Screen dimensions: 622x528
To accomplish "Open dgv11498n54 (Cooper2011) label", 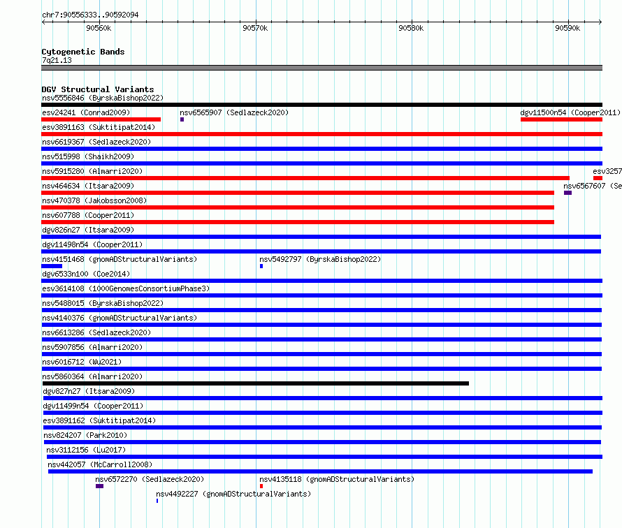I will (x=92, y=244).
